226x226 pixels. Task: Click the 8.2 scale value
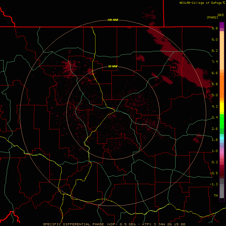point(215,50)
